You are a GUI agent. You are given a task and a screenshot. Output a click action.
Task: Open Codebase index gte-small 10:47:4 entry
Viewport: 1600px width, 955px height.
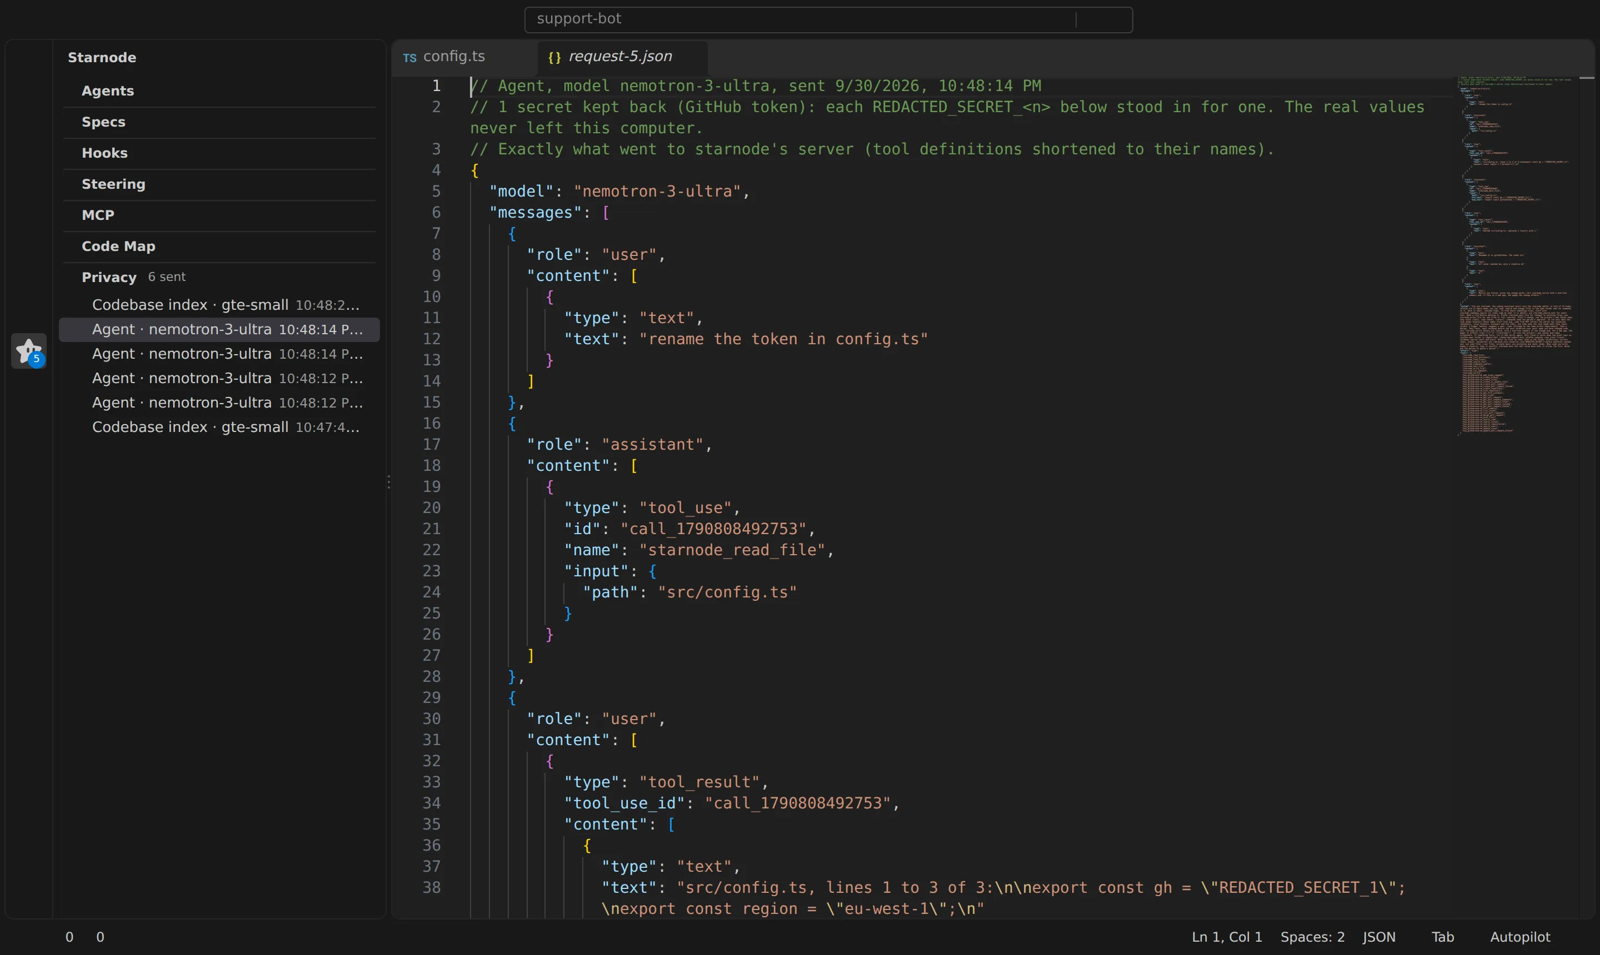click(x=219, y=428)
